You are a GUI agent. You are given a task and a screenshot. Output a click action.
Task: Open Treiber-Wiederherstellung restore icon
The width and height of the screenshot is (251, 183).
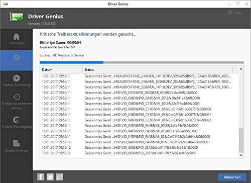pyautogui.click(x=17, y=97)
